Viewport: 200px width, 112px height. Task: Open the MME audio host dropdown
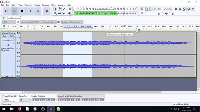point(9,22)
